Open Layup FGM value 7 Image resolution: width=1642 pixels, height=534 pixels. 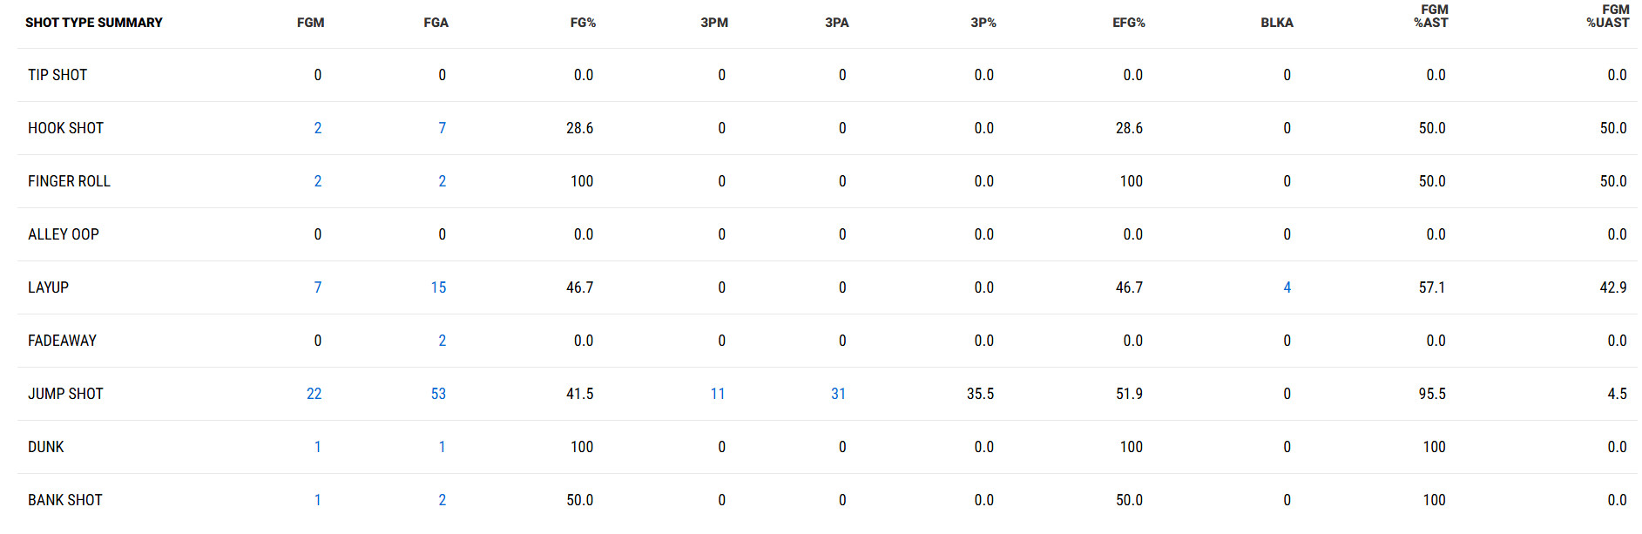318,287
